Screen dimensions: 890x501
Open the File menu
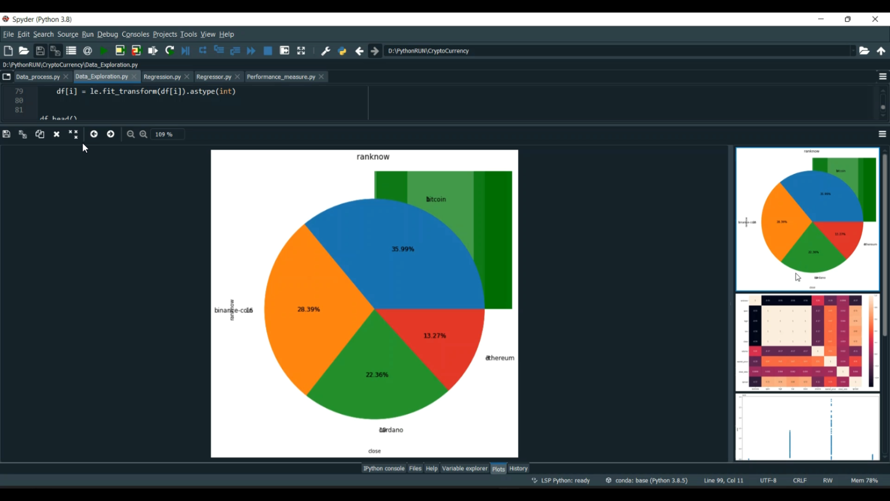click(x=8, y=34)
